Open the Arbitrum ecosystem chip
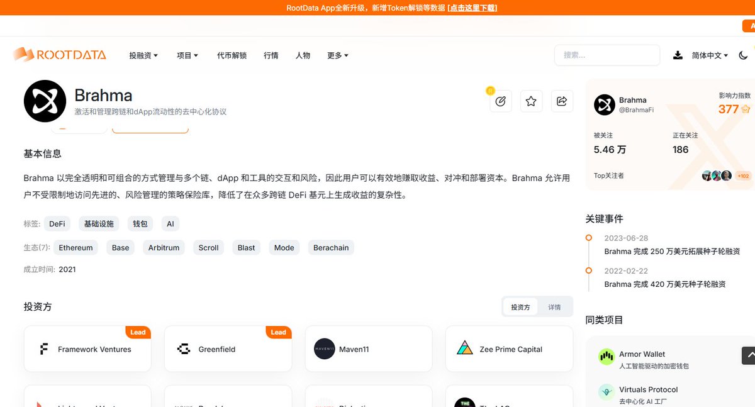The width and height of the screenshot is (755, 407). pyautogui.click(x=164, y=247)
